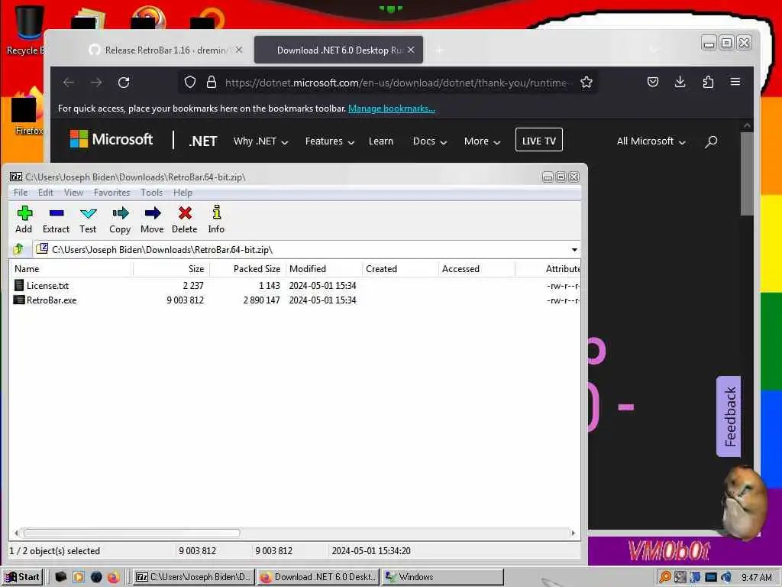Screen dimensions: 782x587
Task: Open the Start button
Action: click(x=22, y=577)
